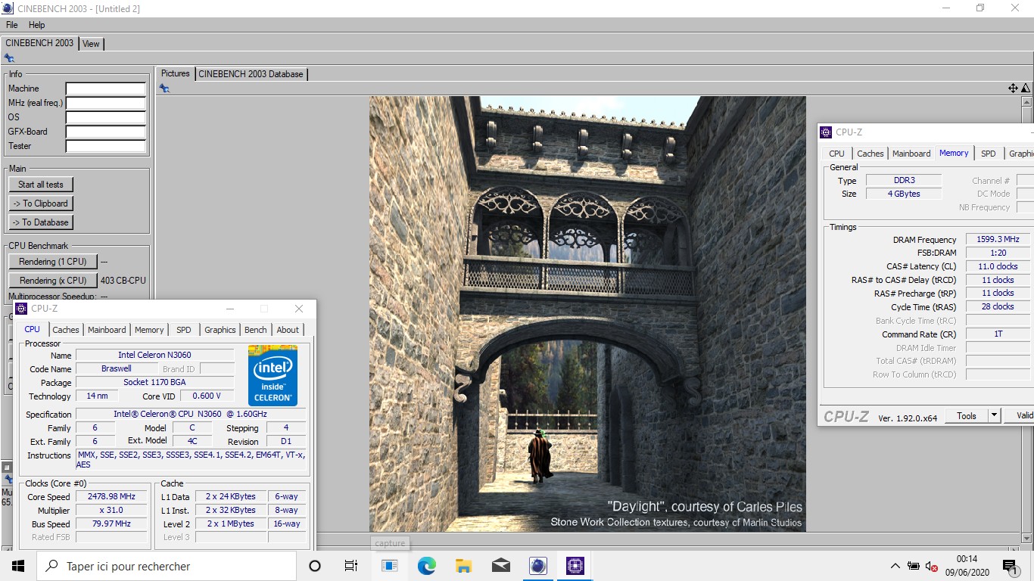
Task: Click the rendered Daylight picture
Action: pyautogui.click(x=587, y=313)
